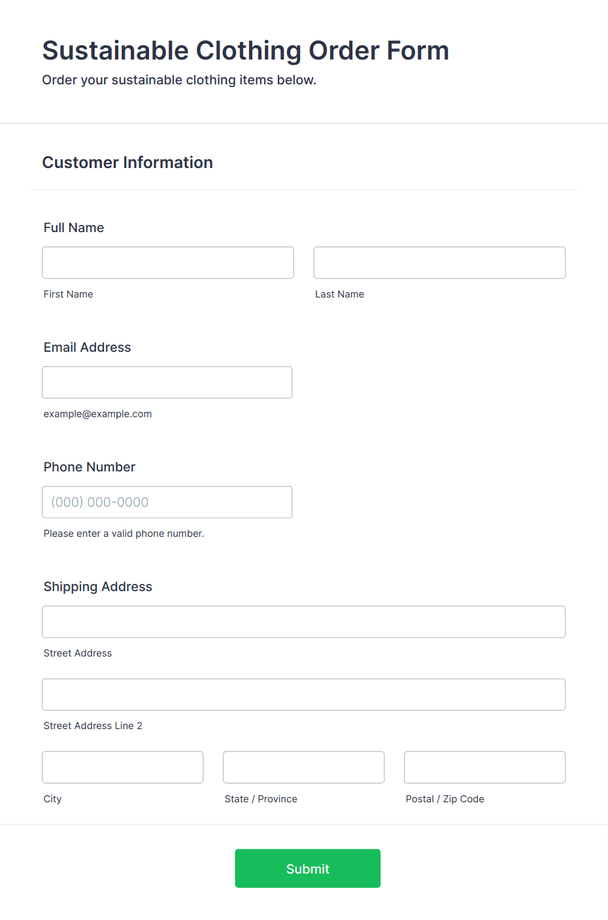Screen dimensions: 608x920
Task: Click the Sustainable Clothing Order Form title
Action: point(246,50)
